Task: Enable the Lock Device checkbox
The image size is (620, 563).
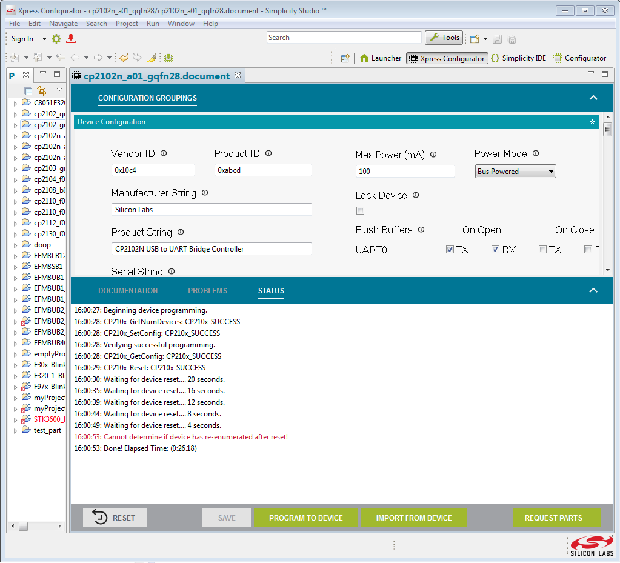Action: click(x=360, y=210)
